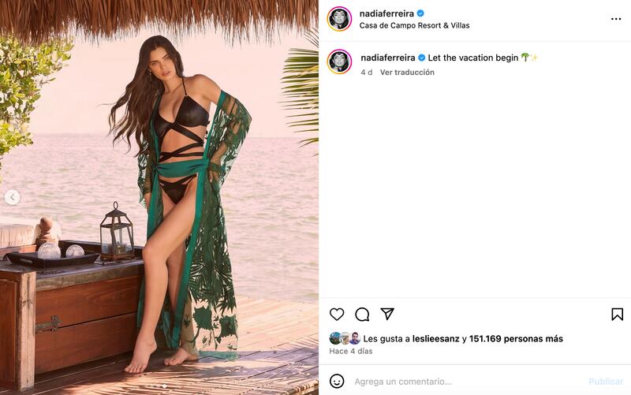View the 151.169 personas más likes list
Screen dimensions: 631x395
click(x=516, y=339)
